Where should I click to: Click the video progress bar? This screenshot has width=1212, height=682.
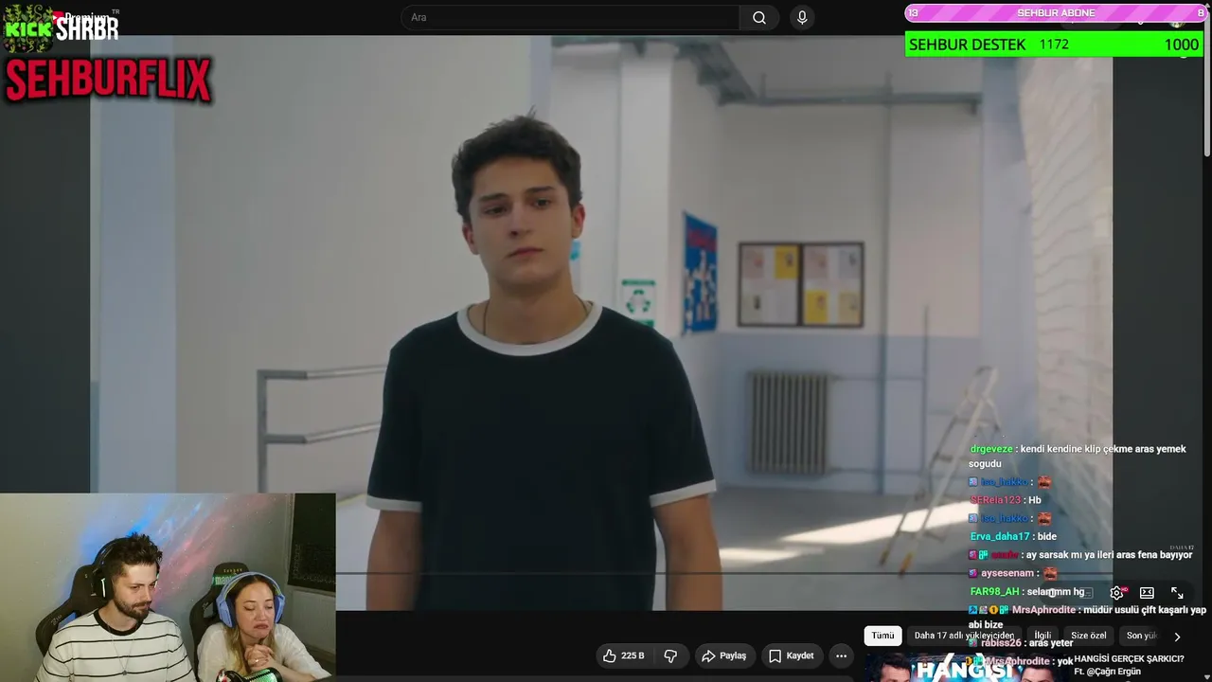(724, 573)
